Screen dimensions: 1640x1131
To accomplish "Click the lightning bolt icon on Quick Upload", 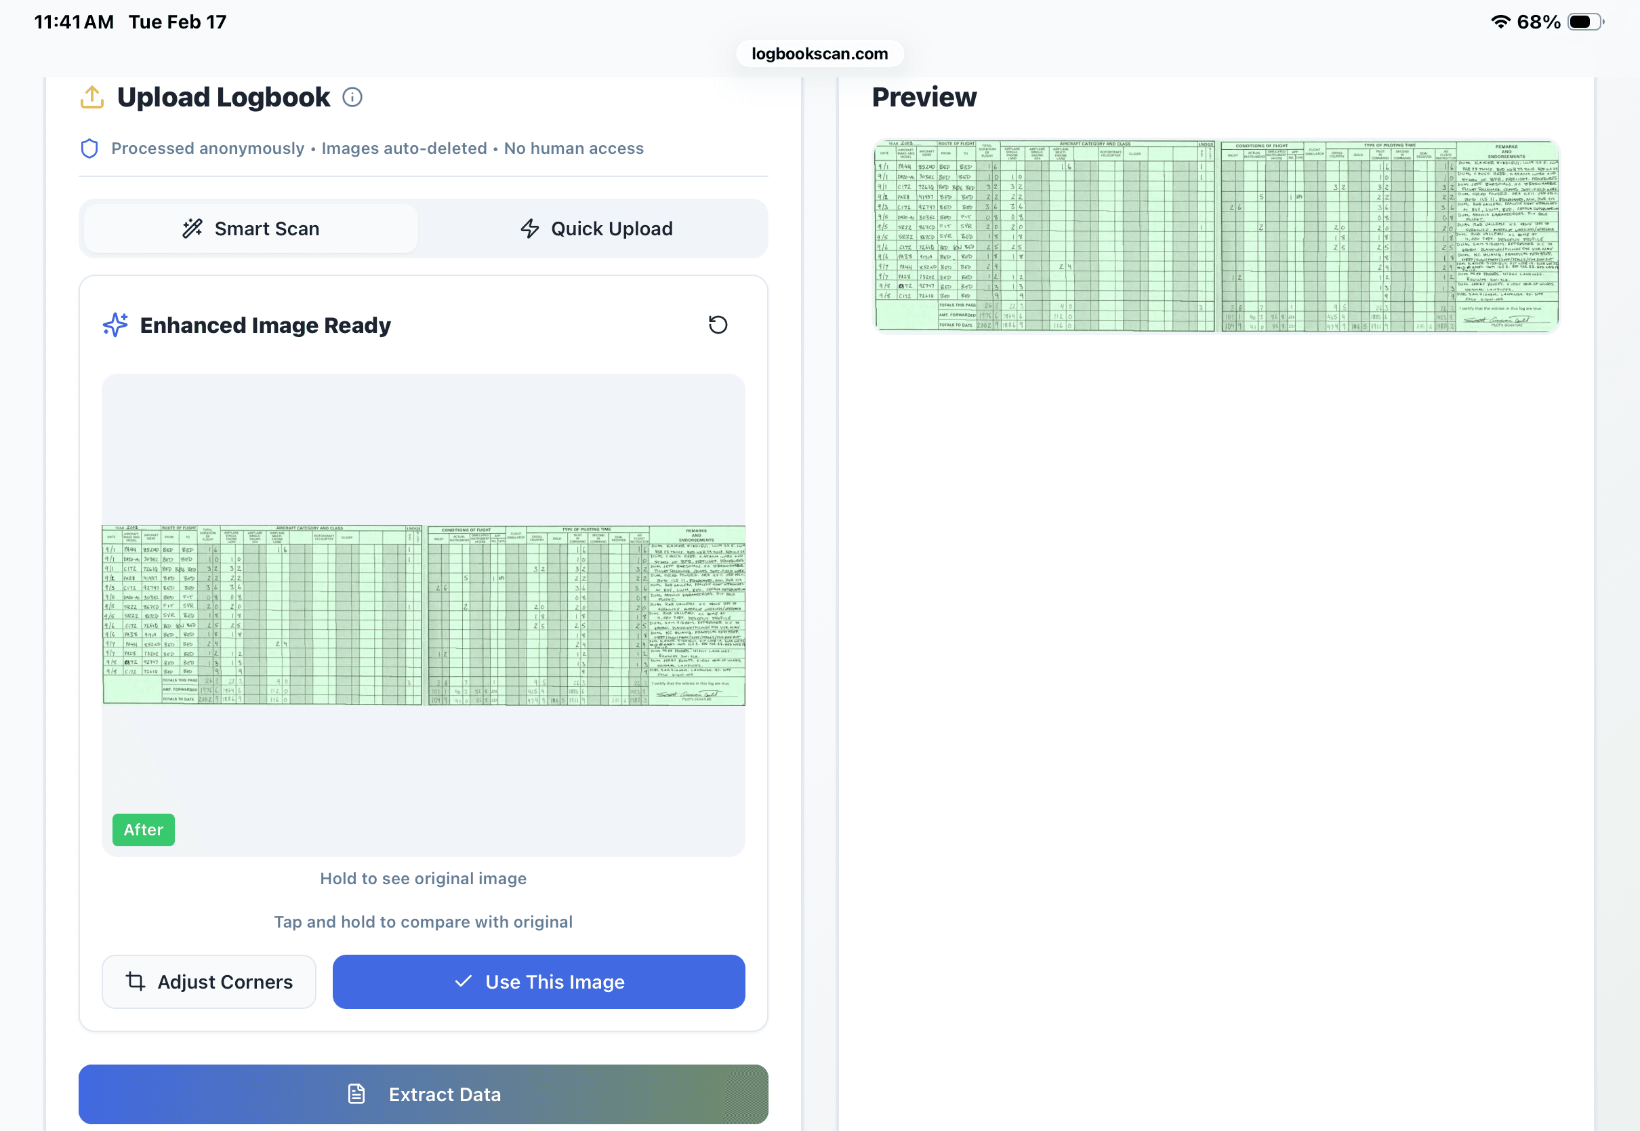I will 530,229.
